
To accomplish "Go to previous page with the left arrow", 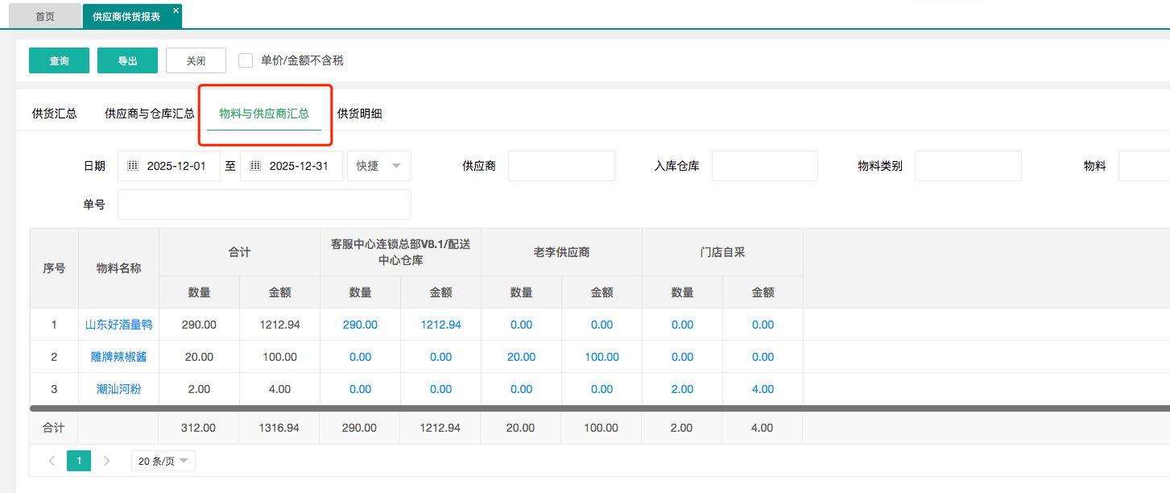I will pos(52,461).
